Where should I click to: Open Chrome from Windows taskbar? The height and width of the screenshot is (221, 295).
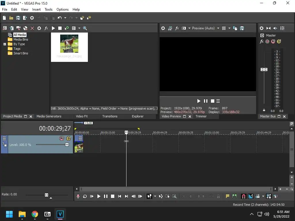click(35, 214)
